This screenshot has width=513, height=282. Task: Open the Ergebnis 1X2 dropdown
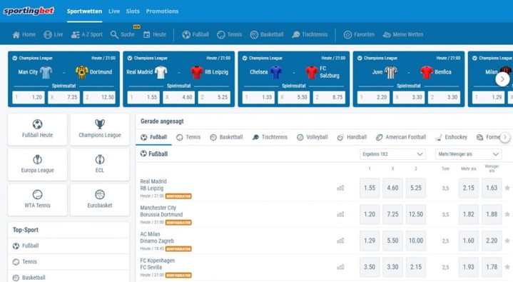click(x=392, y=154)
